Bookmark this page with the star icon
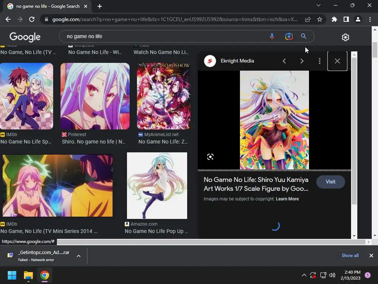378x284 pixels. (320, 19)
